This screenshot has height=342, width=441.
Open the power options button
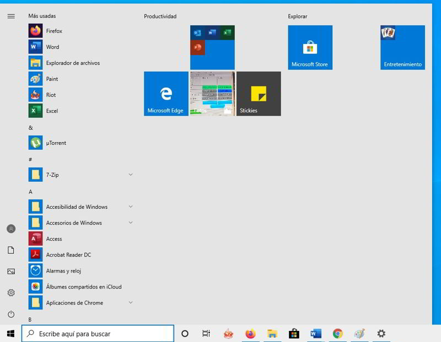(11, 314)
